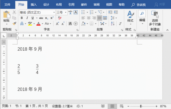Click the 87% zoom level
Image resolution: width=171 pixels, height=109 pixels.
pos(163,106)
